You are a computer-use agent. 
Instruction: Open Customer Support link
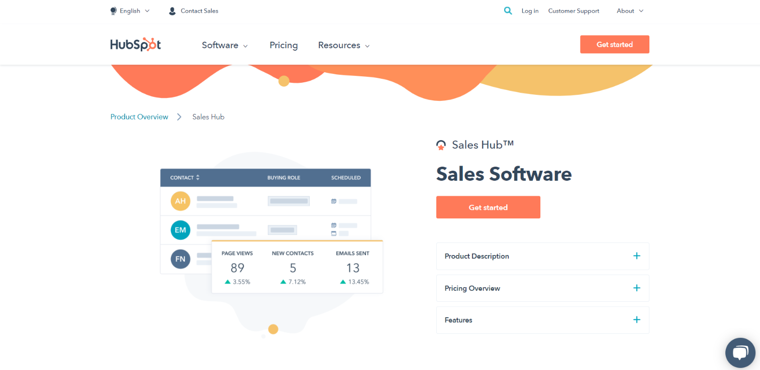(x=574, y=11)
